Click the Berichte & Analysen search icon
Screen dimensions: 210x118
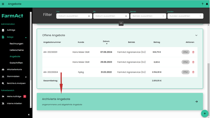click(x=3, y=83)
